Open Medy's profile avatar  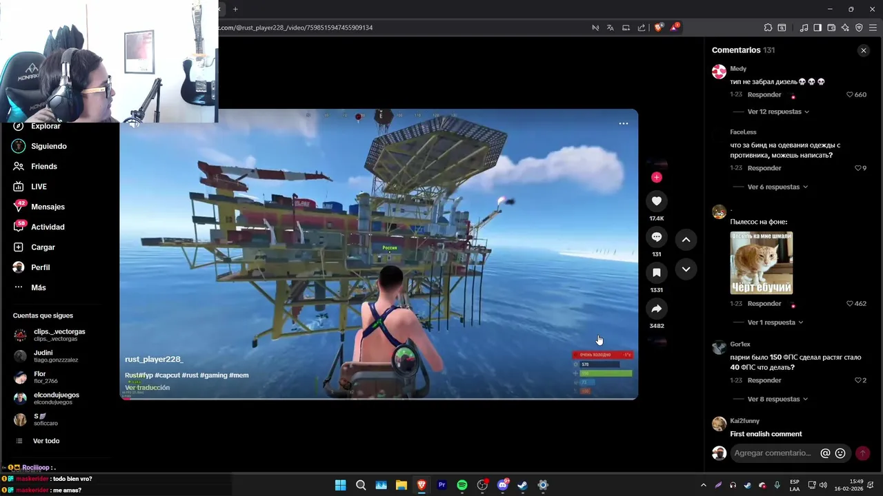pyautogui.click(x=719, y=72)
